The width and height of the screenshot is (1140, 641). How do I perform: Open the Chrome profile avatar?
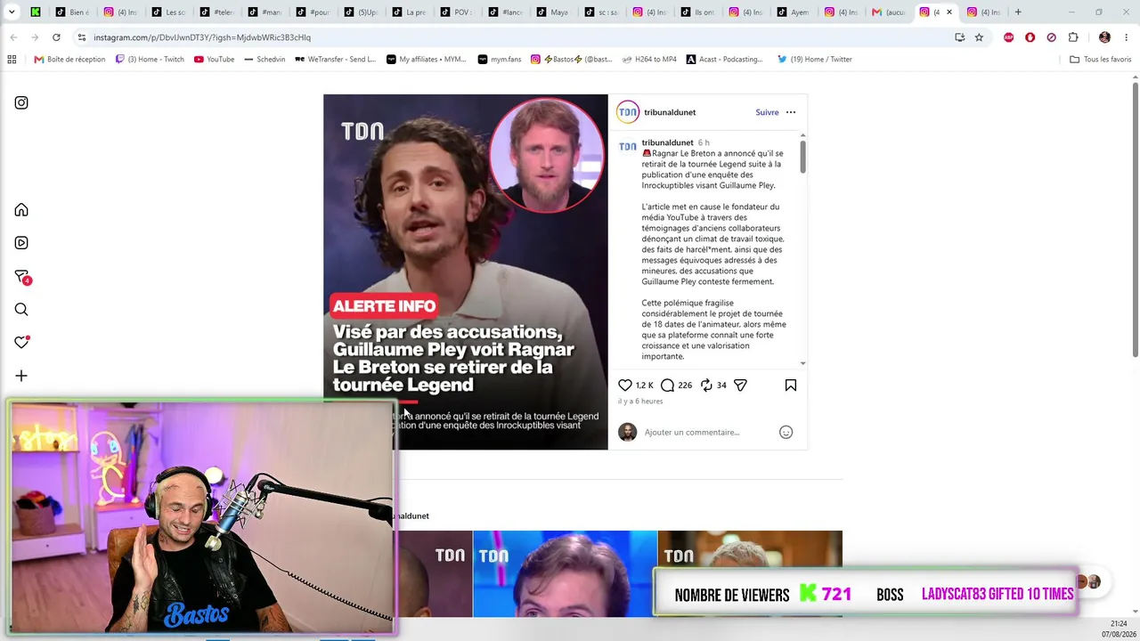pyautogui.click(x=1105, y=37)
